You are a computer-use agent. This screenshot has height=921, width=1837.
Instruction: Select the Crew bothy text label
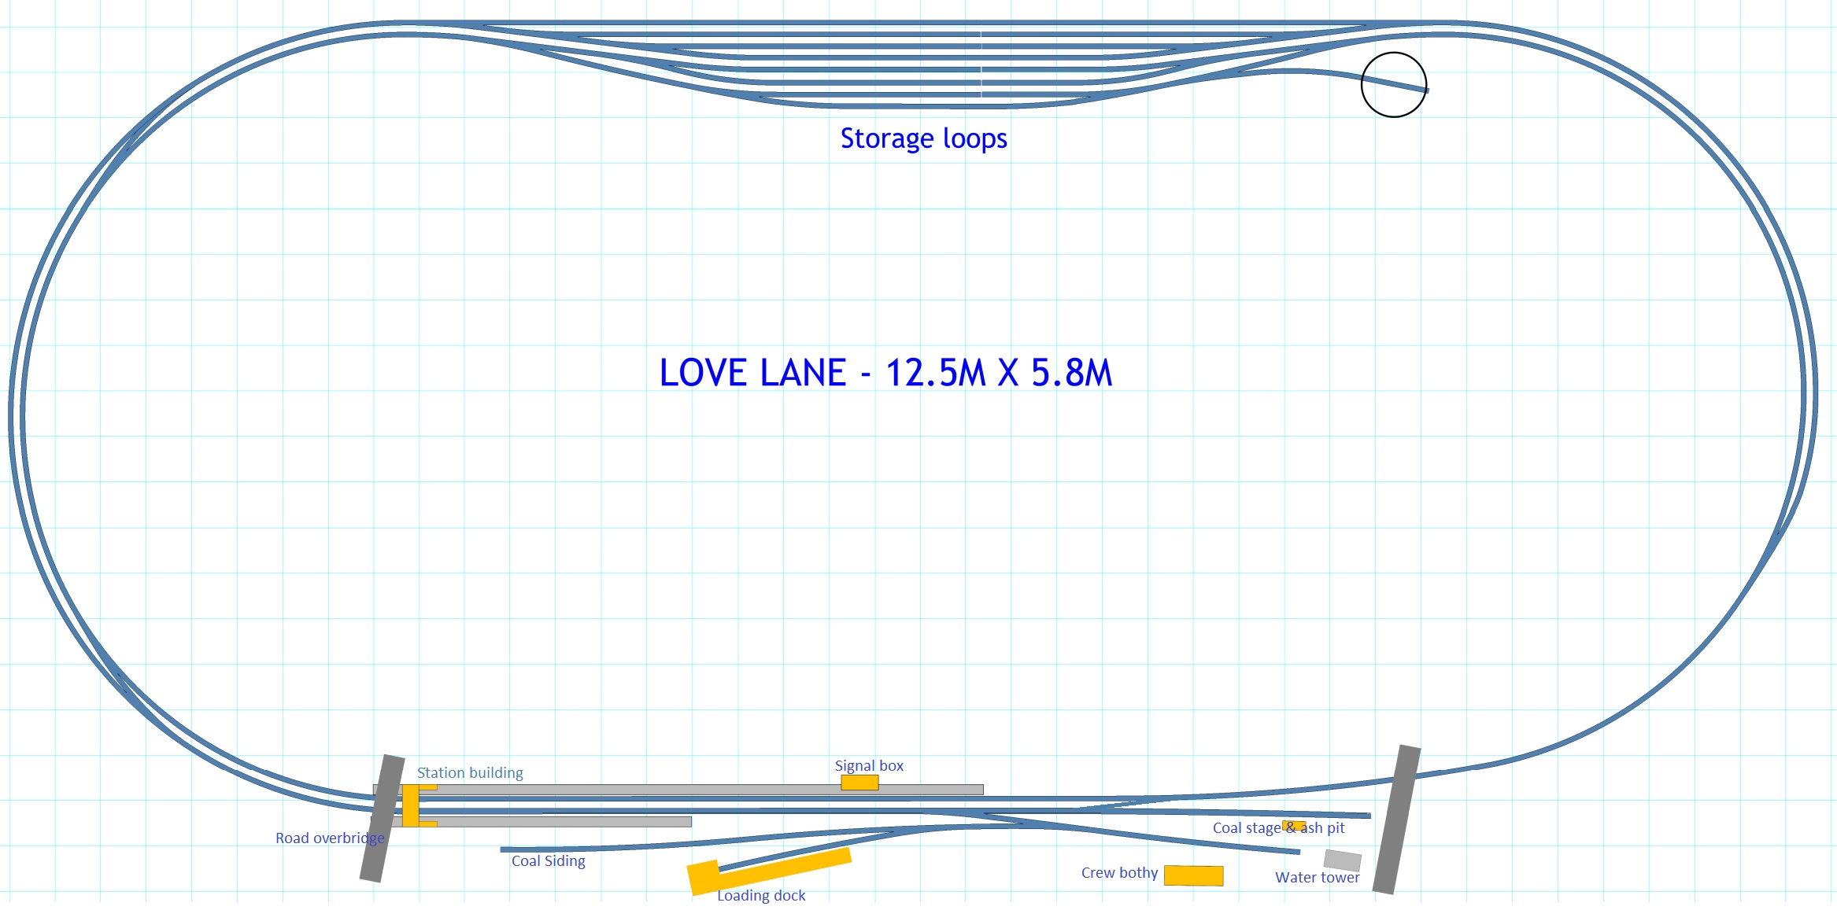pos(1119,873)
